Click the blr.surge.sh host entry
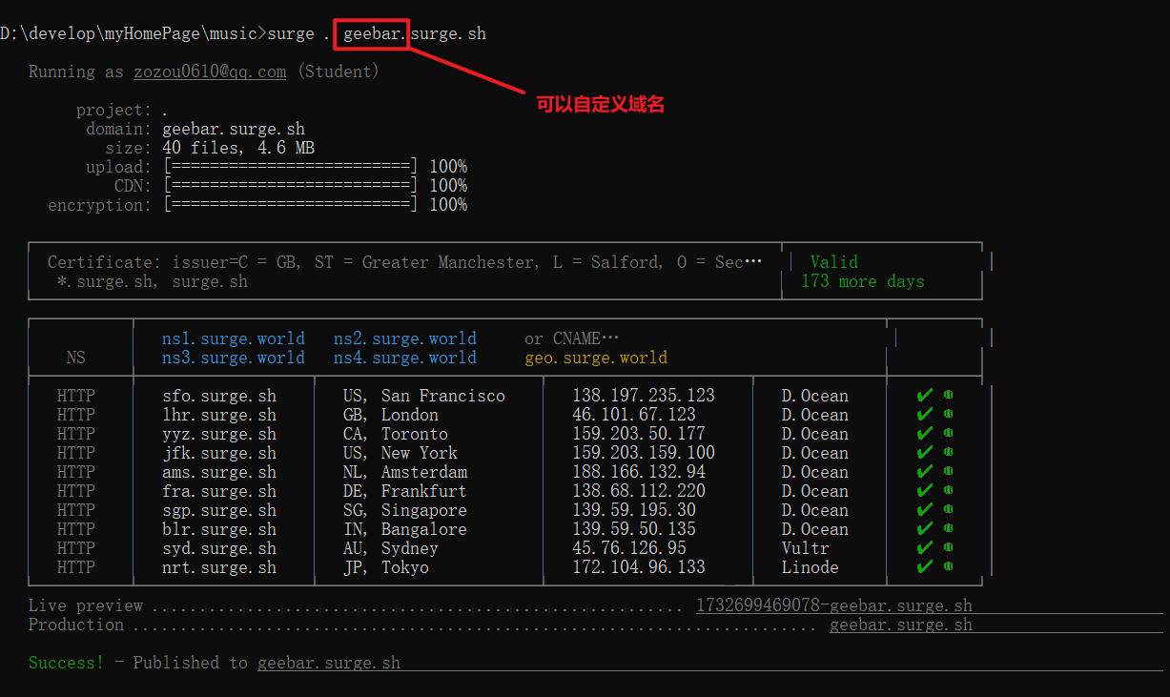The height and width of the screenshot is (697, 1170). click(x=219, y=529)
